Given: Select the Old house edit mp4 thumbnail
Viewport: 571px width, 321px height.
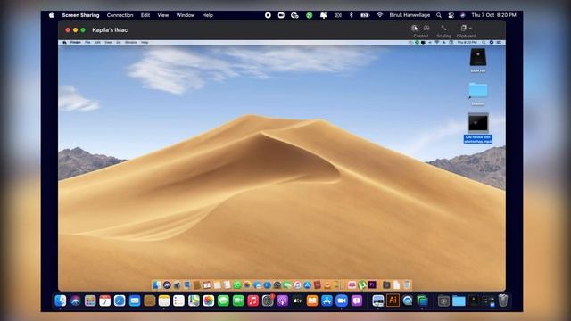Looking at the screenshot, I should pos(478,123).
